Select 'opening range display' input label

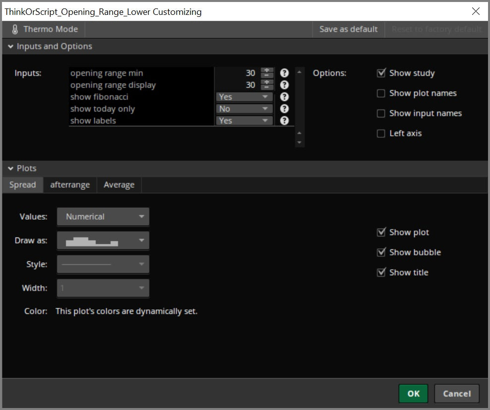click(113, 85)
